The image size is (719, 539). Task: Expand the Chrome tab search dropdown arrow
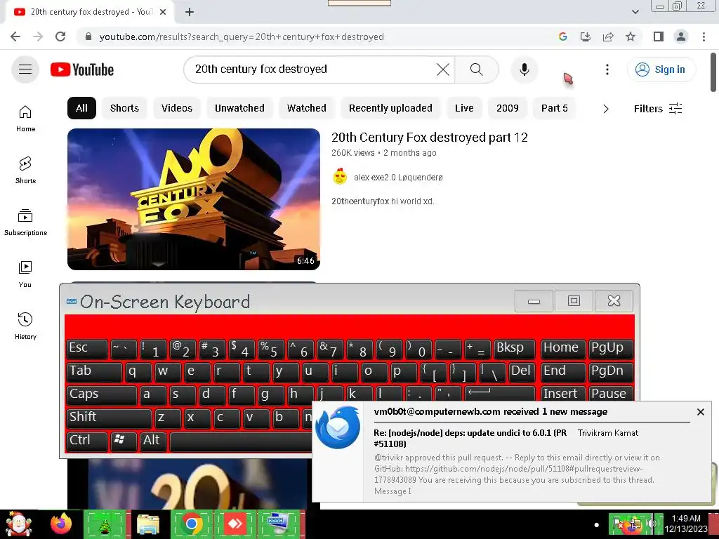[x=635, y=12]
